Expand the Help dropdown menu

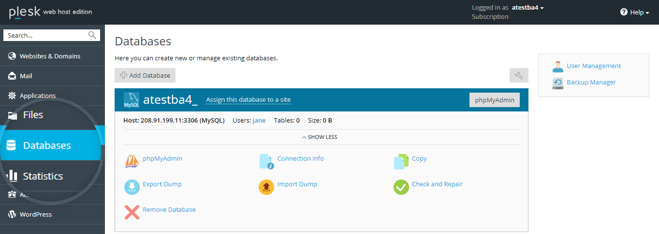coord(635,12)
